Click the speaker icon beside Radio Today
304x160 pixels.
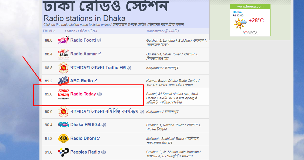[99, 94]
